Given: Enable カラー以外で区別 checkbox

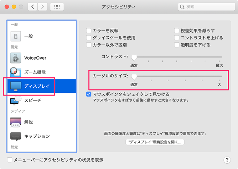Looking at the screenshot, I should coord(89,45).
